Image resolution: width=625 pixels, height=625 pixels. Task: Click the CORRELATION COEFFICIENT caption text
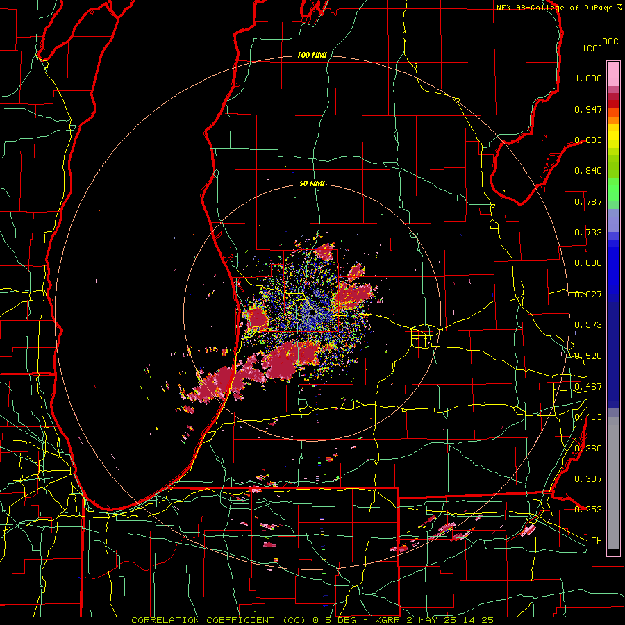tap(203, 620)
